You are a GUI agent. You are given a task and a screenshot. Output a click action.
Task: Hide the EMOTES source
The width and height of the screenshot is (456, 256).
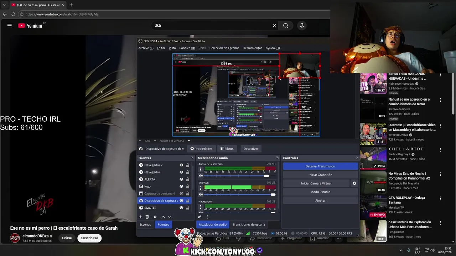[181, 208]
